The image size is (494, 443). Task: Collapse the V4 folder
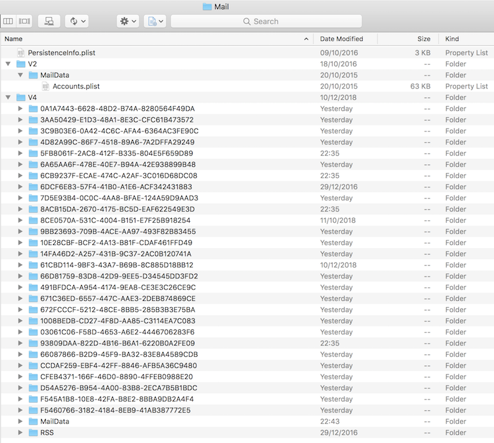[x=8, y=98]
